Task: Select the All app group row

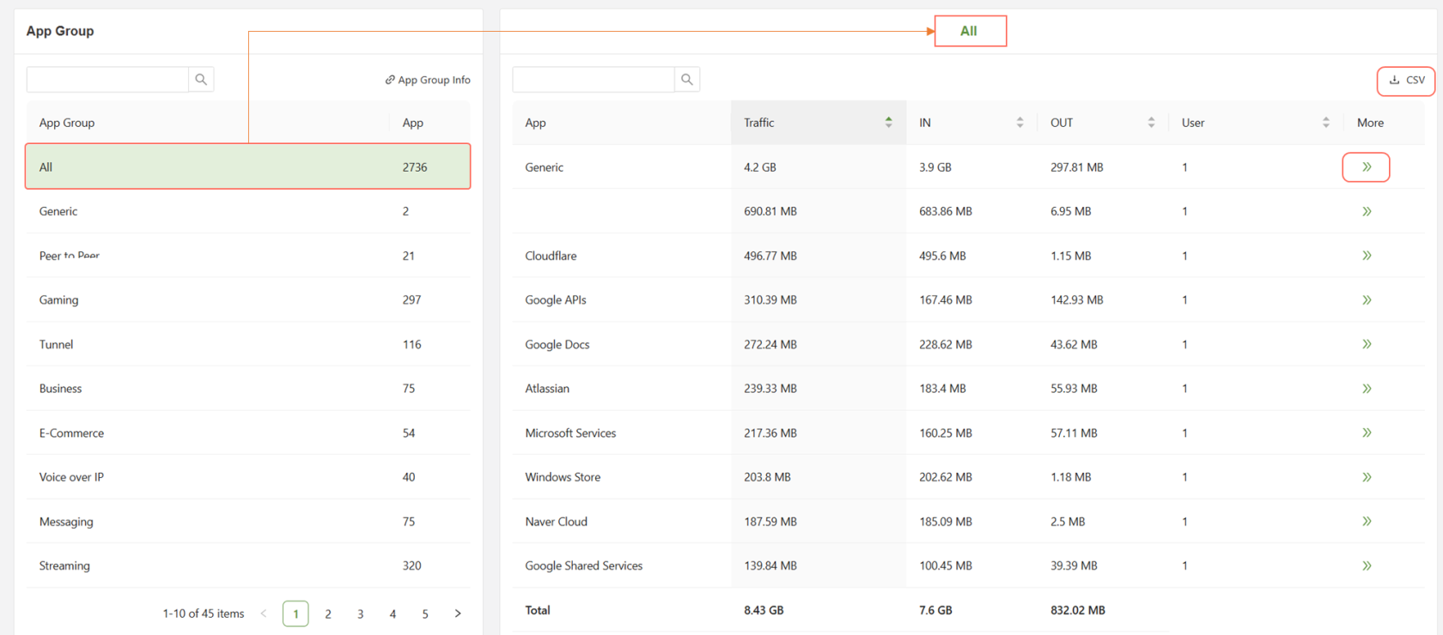Action: click(x=247, y=167)
